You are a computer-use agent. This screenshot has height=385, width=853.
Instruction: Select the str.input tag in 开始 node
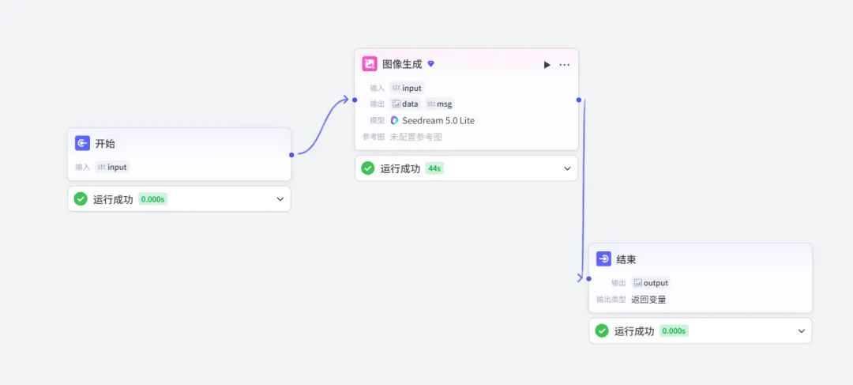112,167
